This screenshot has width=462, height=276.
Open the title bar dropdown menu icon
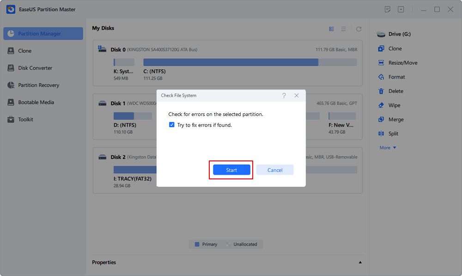pyautogui.click(x=401, y=9)
